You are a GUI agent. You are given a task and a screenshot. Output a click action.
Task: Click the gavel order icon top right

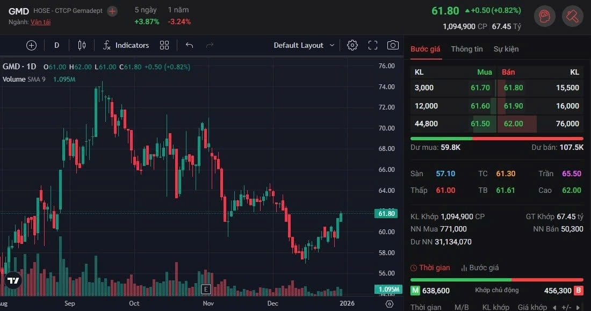[x=572, y=16]
